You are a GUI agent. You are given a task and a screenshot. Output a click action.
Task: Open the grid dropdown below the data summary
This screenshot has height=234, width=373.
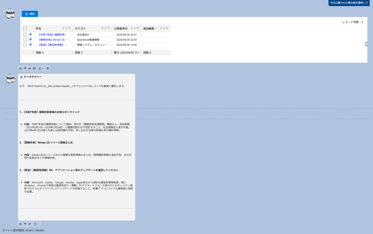pyautogui.click(x=36, y=224)
